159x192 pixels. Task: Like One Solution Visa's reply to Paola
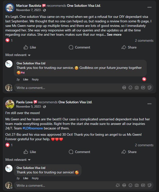tap(26, 178)
